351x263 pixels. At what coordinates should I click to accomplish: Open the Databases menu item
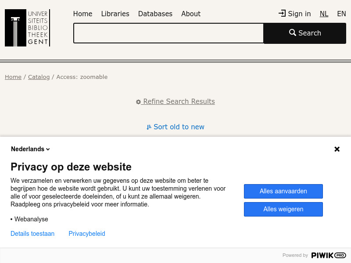coord(155,14)
